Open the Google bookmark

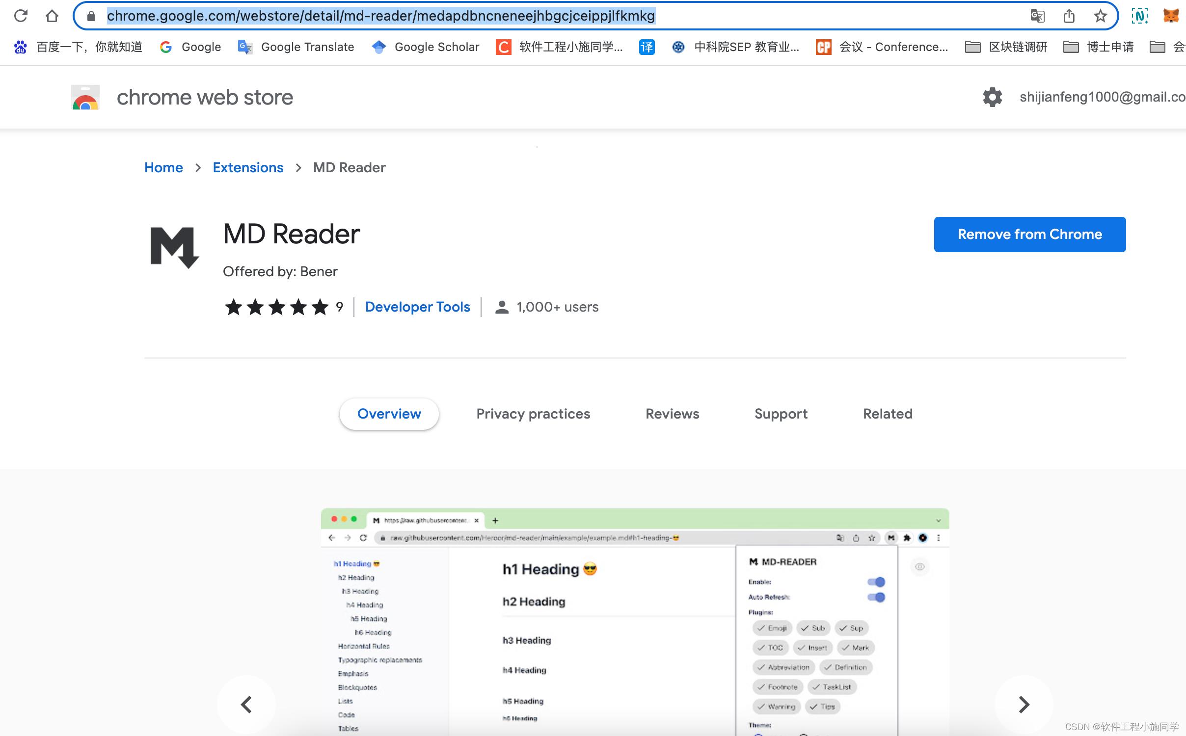(190, 47)
